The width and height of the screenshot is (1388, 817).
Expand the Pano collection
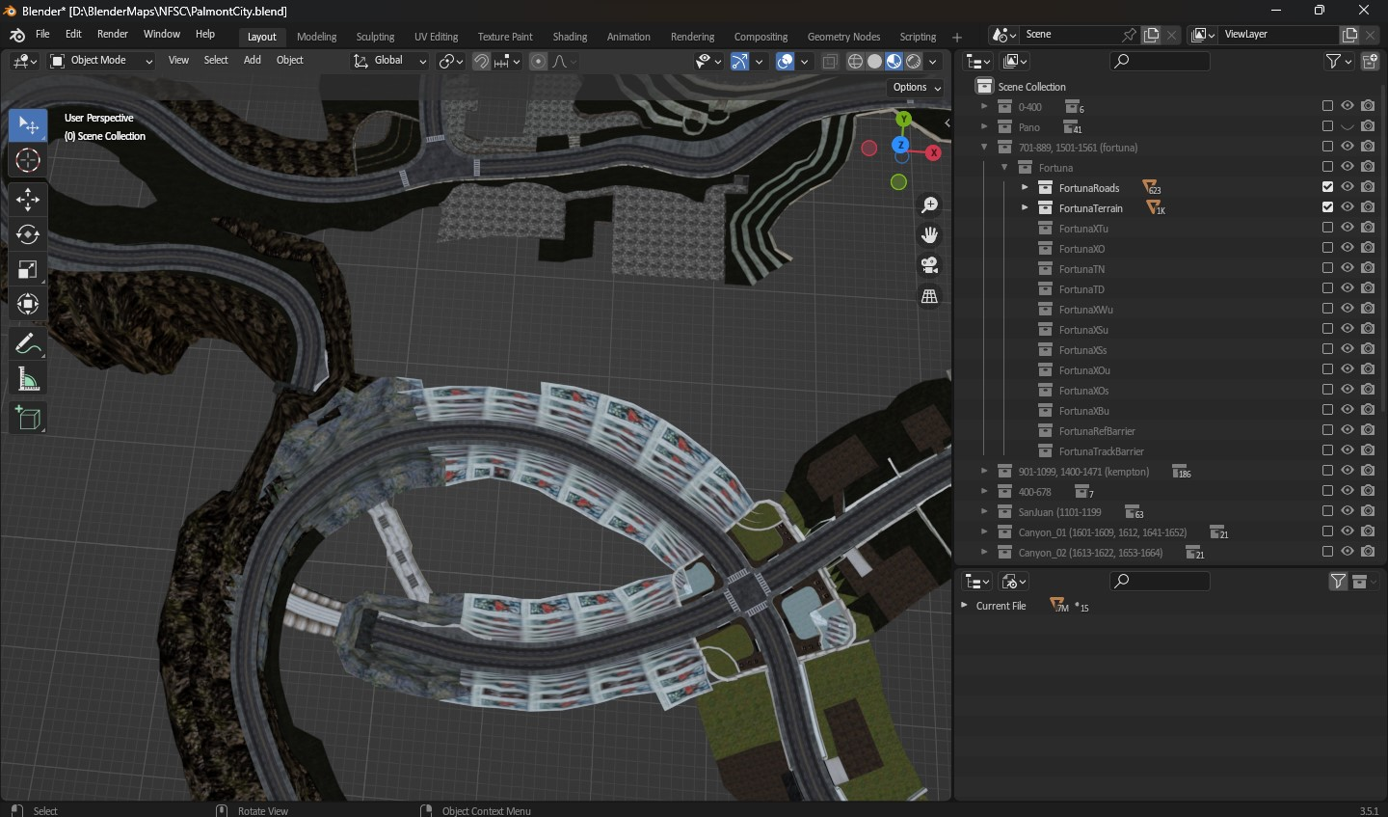[984, 127]
